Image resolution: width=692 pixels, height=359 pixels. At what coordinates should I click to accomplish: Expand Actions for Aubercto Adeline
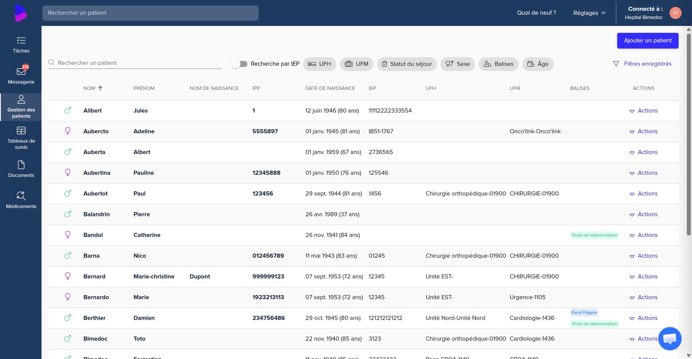[644, 131]
